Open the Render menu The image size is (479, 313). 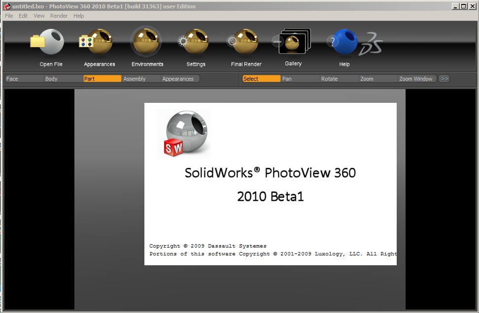tap(59, 16)
